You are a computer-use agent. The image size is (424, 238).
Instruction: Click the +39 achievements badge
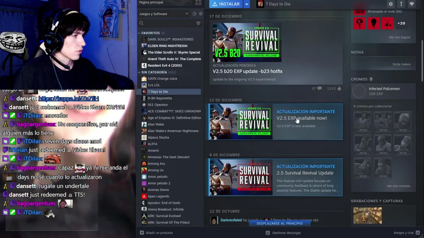[x=401, y=23]
